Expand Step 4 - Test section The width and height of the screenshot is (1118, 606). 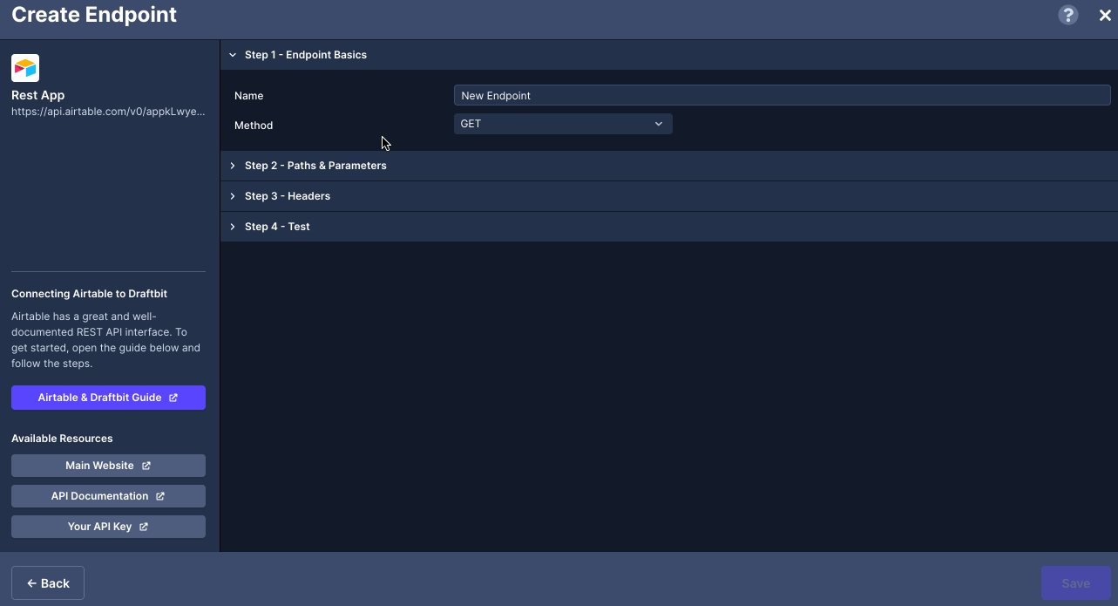[x=668, y=227]
